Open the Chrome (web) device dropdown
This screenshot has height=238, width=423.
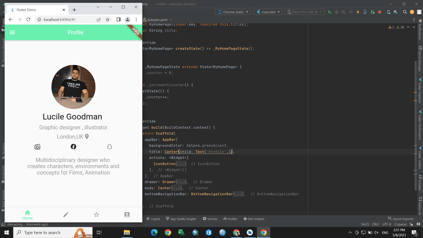pos(233,12)
